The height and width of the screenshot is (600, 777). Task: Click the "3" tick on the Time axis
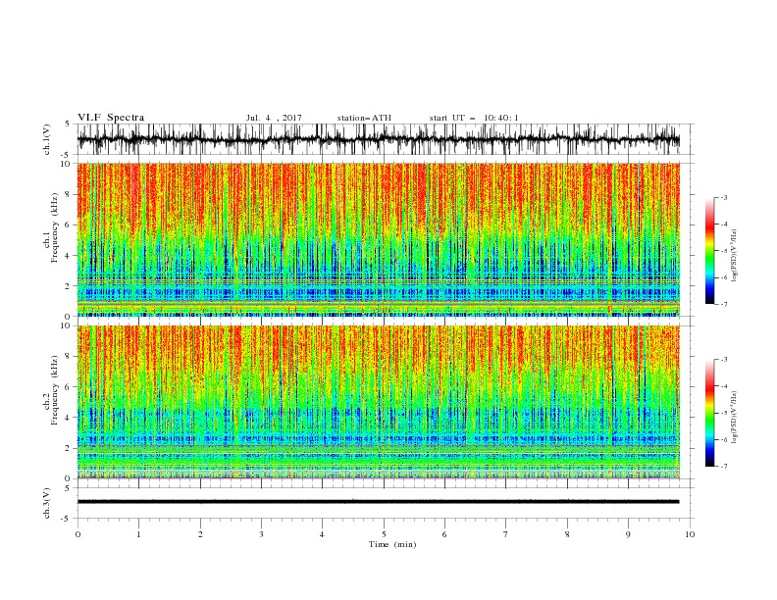(261, 534)
